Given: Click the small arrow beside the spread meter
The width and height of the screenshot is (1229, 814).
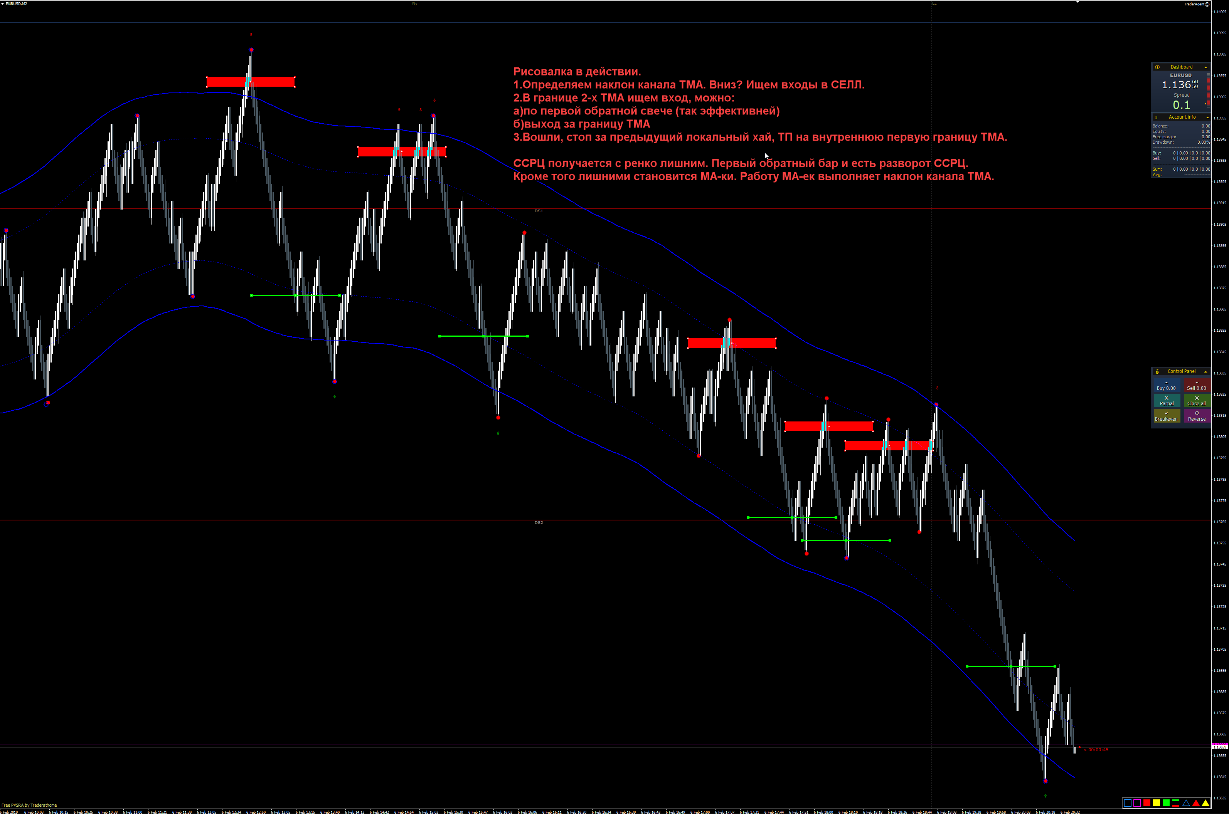Looking at the screenshot, I should tap(1205, 104).
